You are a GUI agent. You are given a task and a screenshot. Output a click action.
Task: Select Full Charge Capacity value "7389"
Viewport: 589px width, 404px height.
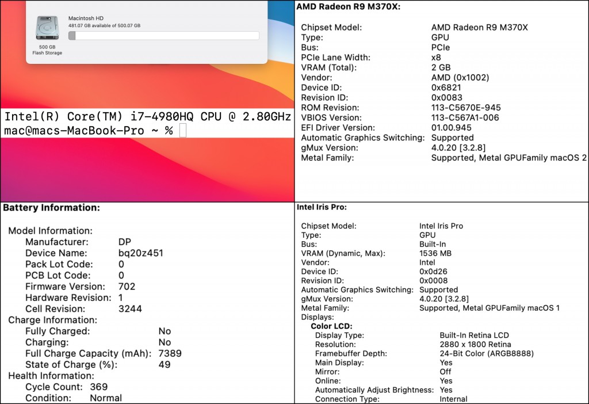[x=170, y=353]
